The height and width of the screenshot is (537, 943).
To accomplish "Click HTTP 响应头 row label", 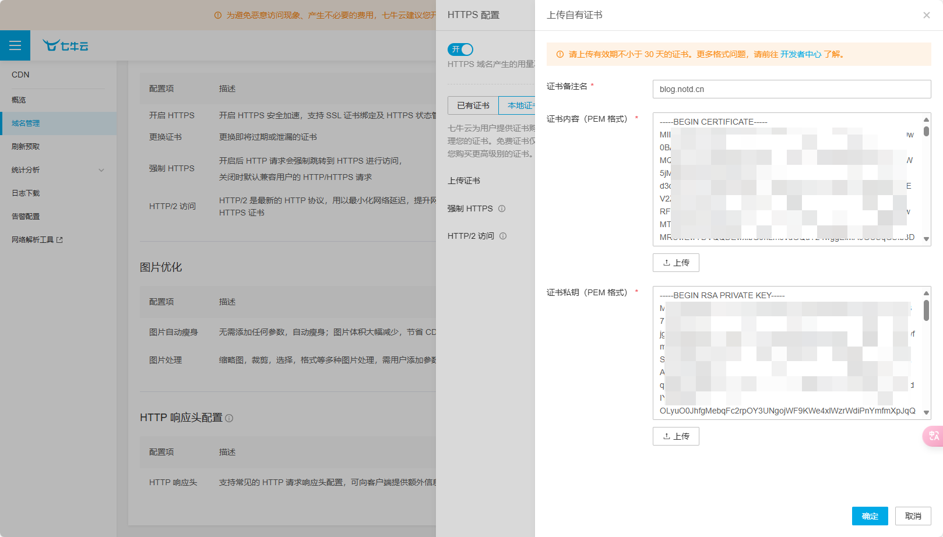I will 173,482.
